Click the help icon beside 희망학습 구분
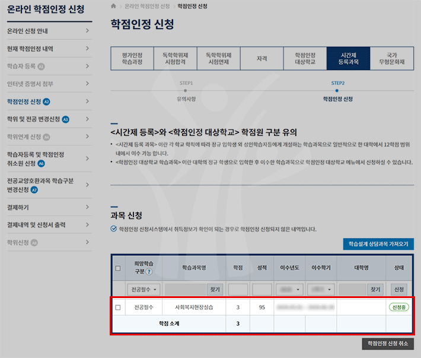 pyautogui.click(x=149, y=272)
